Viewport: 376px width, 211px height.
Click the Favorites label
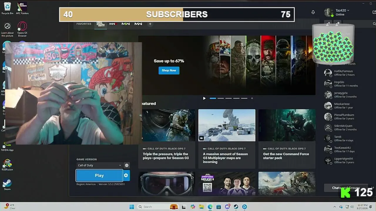point(84,24)
